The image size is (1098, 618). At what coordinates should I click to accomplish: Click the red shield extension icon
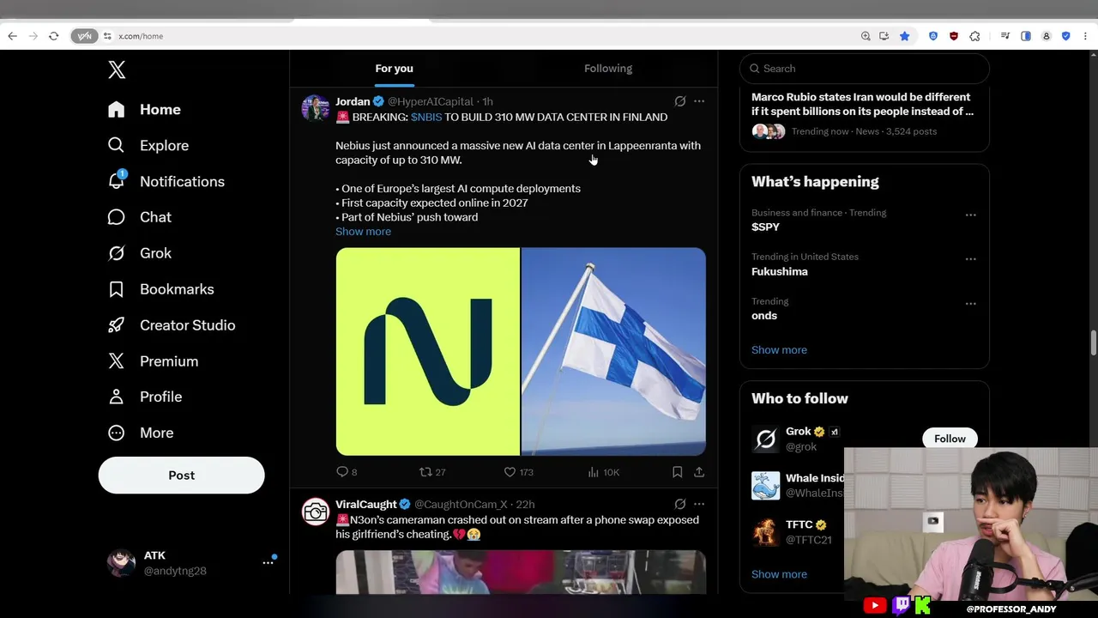(x=954, y=36)
